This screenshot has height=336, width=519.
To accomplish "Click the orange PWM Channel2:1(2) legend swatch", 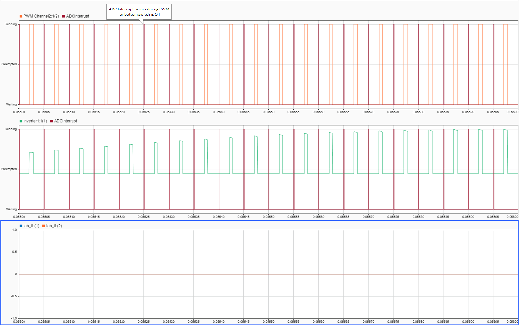I will (21, 16).
